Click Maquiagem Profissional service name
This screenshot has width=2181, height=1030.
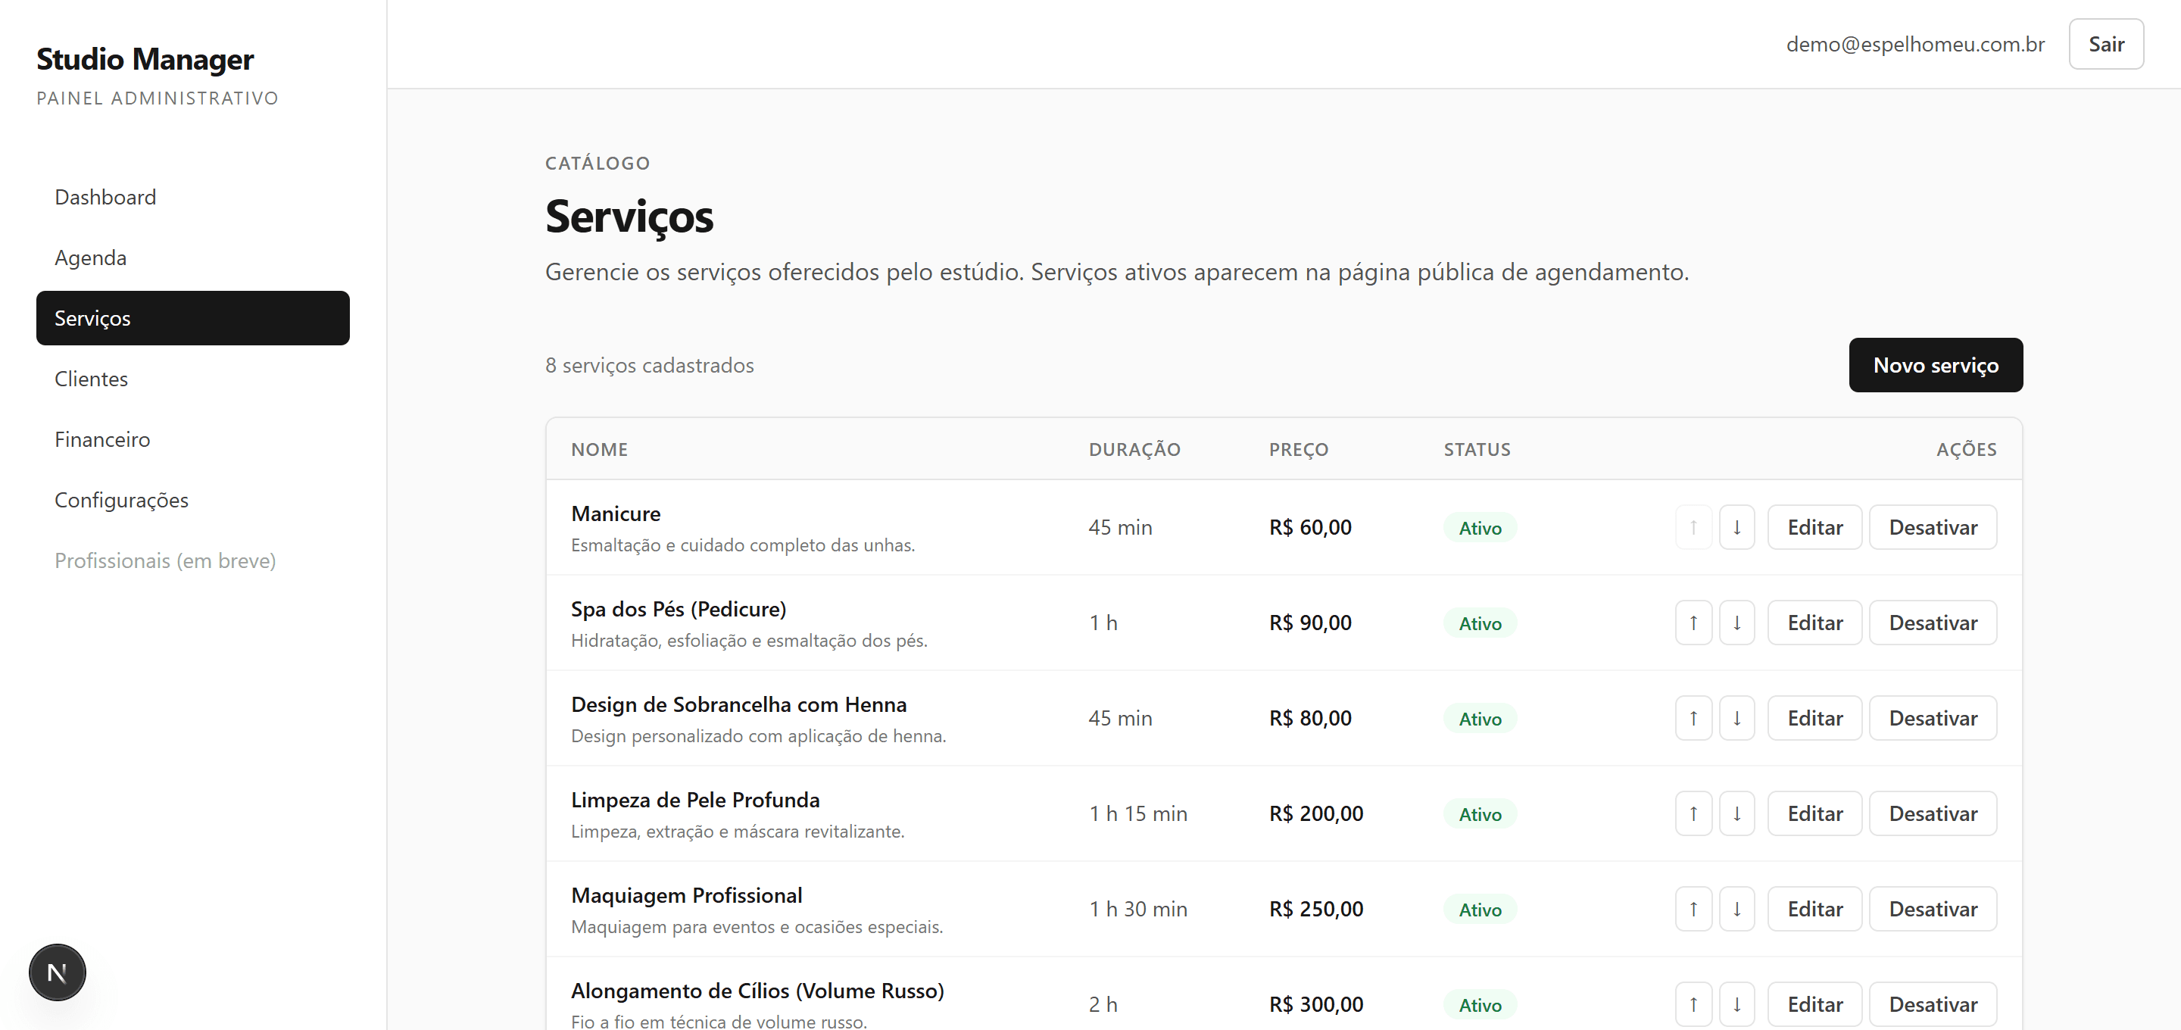[687, 895]
